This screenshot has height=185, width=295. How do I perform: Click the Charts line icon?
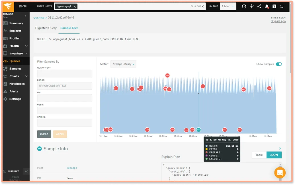coord(5,76)
